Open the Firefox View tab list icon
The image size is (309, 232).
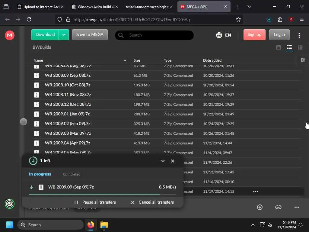6,7
